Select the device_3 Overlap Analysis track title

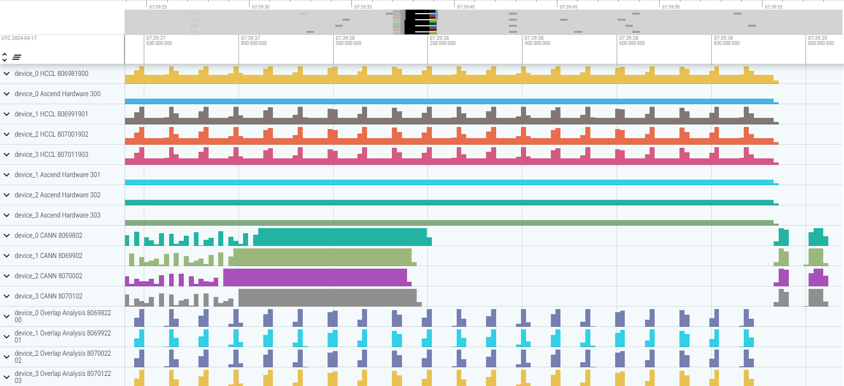(63, 377)
